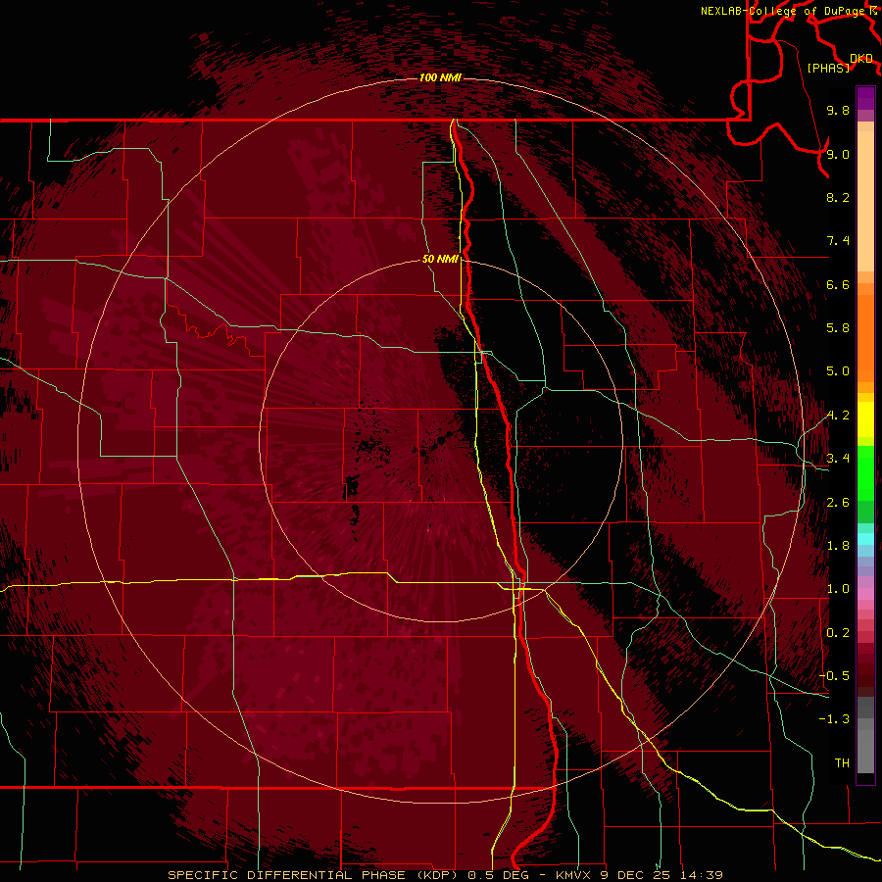Viewport: 882px width, 882px height.
Task: Click the -1.3 value on the color scale
Action: click(834, 719)
